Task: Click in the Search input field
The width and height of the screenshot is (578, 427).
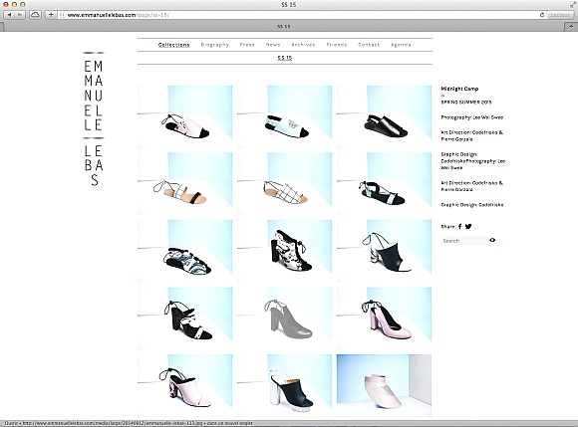Action: pyautogui.click(x=464, y=241)
